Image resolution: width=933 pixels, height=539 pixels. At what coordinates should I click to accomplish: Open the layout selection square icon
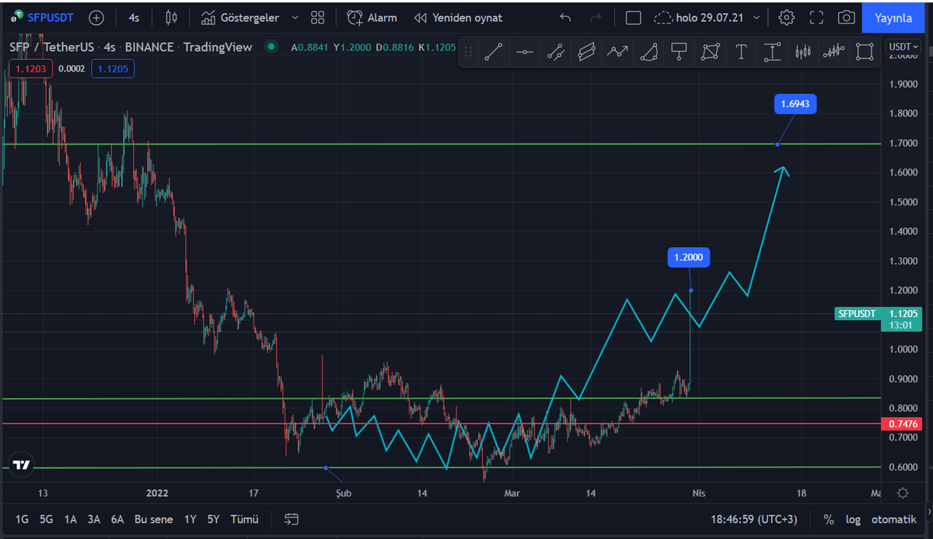coord(634,17)
